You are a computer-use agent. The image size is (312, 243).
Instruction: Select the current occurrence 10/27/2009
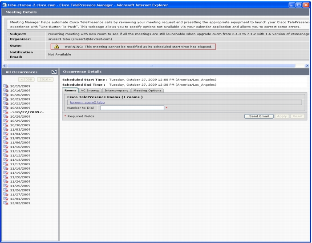[27, 112]
